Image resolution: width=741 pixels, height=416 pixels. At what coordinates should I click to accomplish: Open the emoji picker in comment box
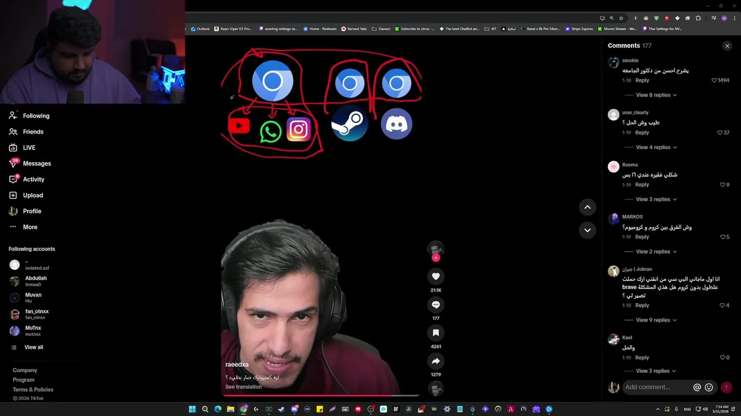point(709,387)
